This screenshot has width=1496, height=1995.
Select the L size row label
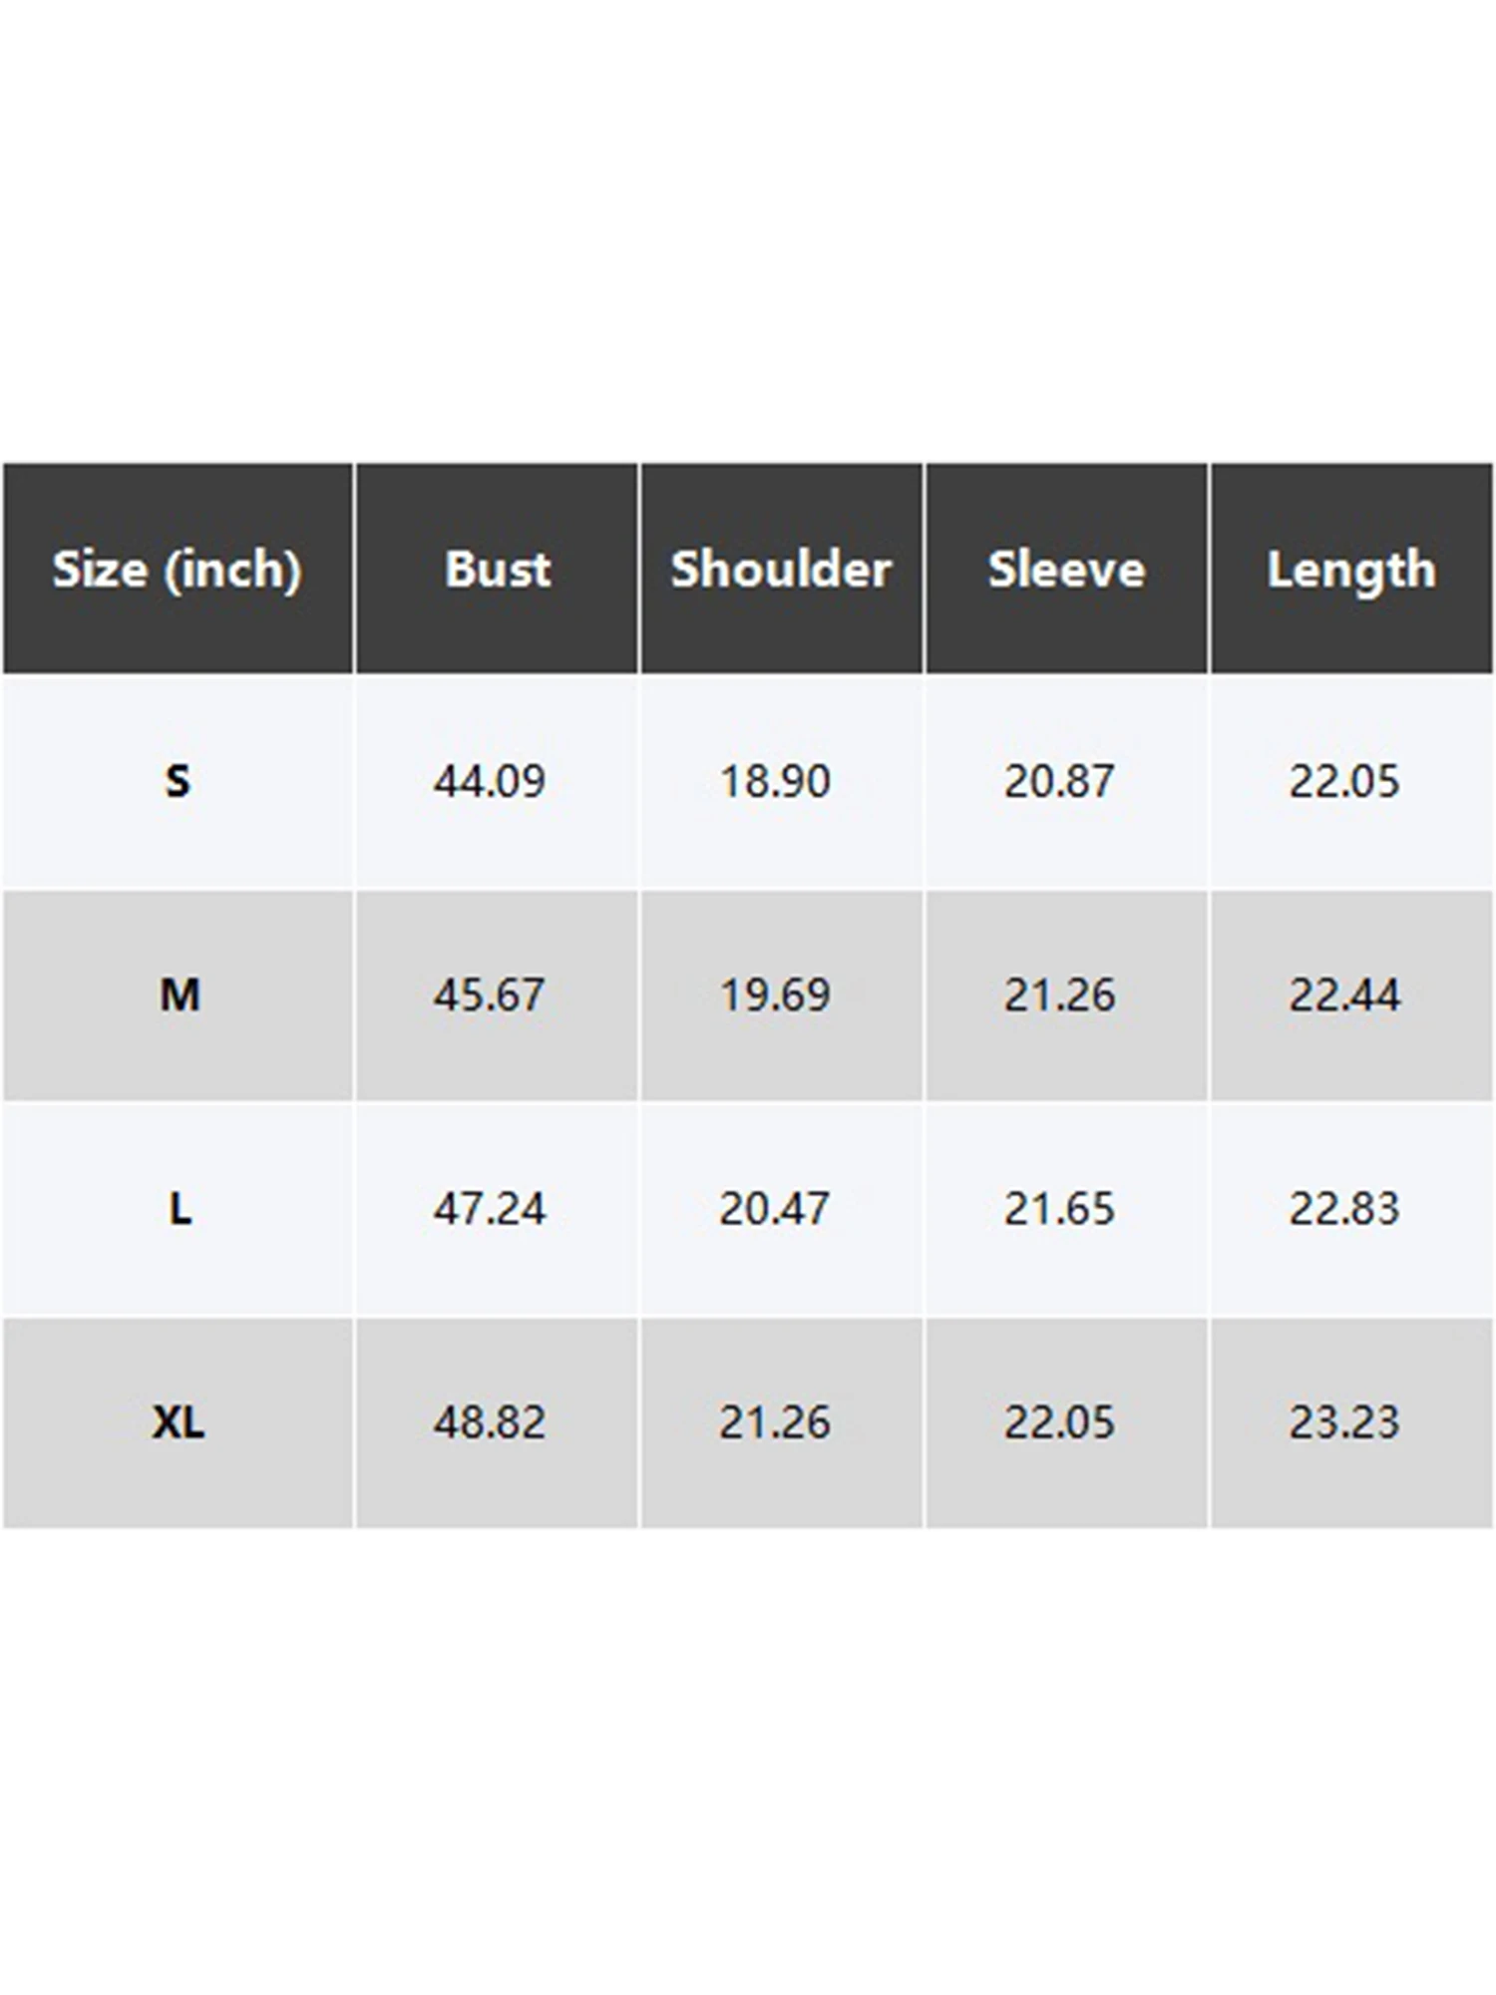[180, 1209]
